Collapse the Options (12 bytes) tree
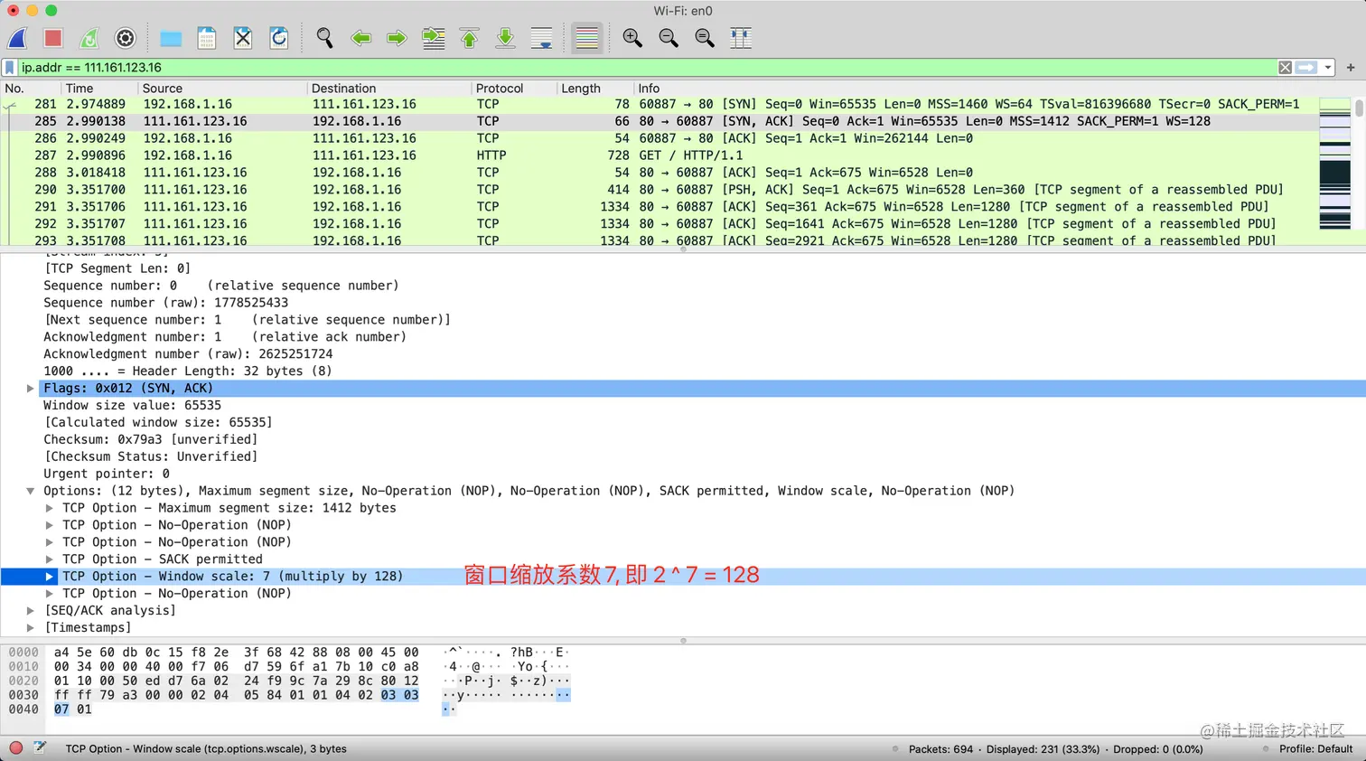This screenshot has width=1366, height=761. point(30,491)
